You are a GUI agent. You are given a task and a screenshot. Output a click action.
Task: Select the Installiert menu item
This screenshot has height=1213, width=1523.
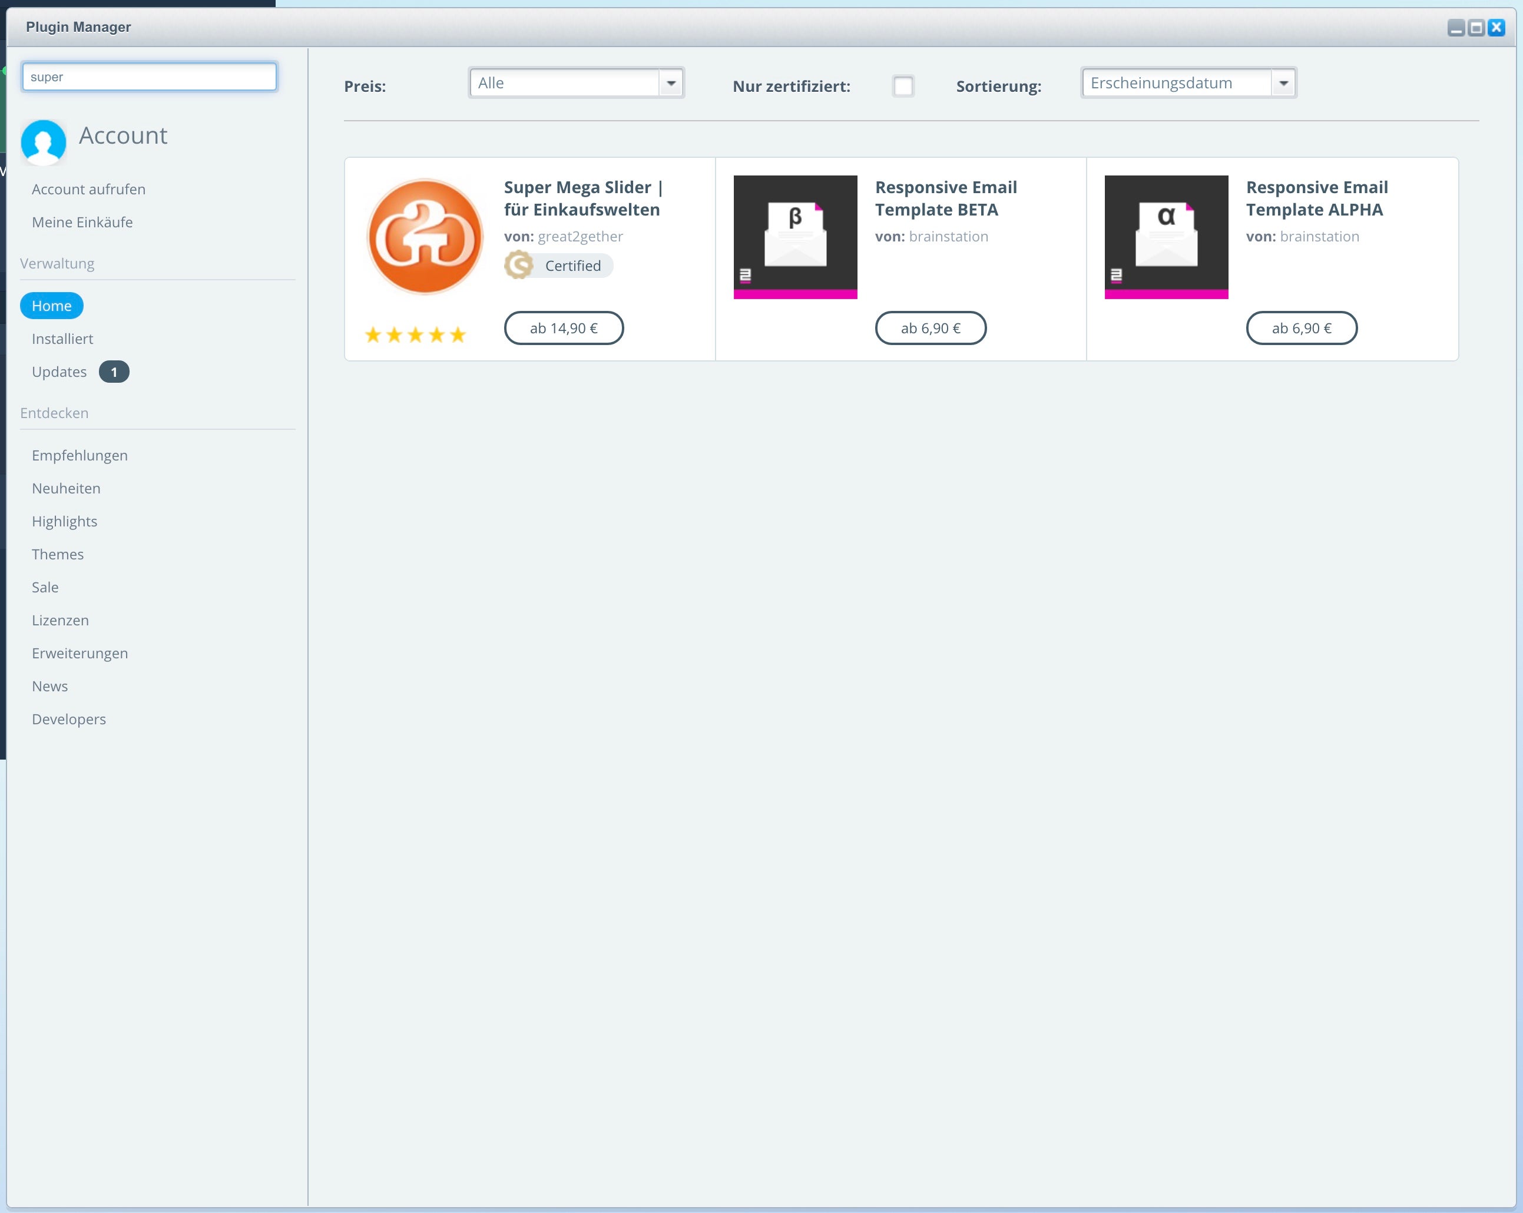62,339
